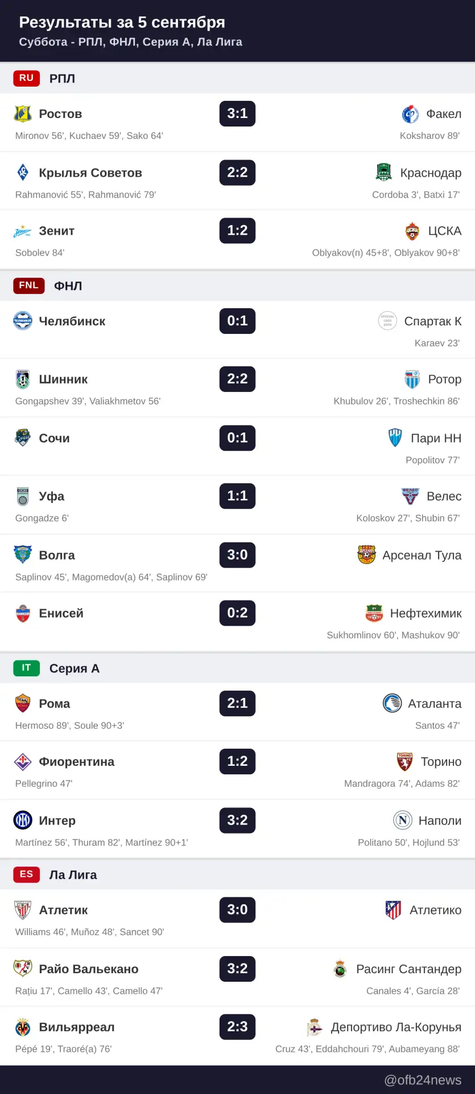Open the Депортиво Ла-Корунья team name

click(396, 1027)
